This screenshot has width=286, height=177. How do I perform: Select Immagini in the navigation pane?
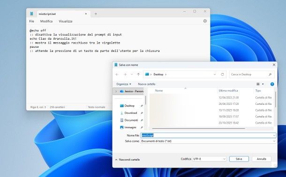pos(130,127)
